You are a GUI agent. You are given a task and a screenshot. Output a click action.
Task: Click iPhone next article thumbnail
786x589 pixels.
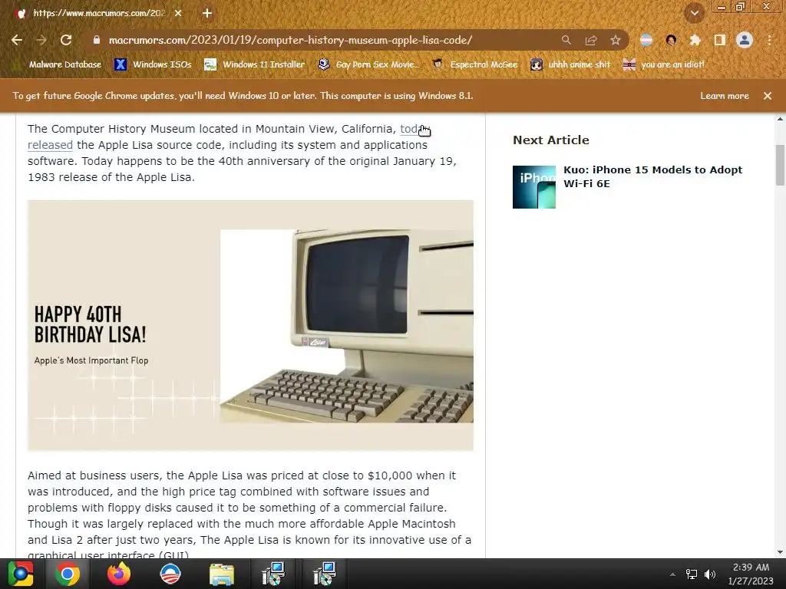point(534,187)
